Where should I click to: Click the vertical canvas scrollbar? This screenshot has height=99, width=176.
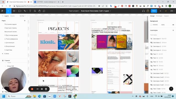pyautogui.click(x=147, y=28)
